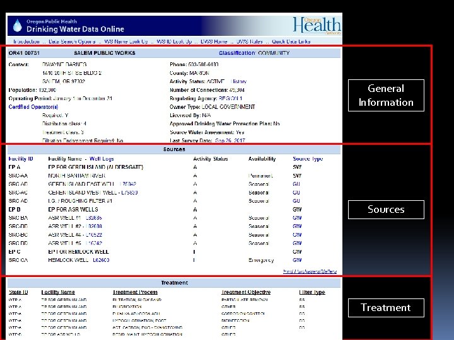The height and width of the screenshot is (340, 454).
Task: Click the EP-B facility ID cell
Action: [x=14, y=209]
